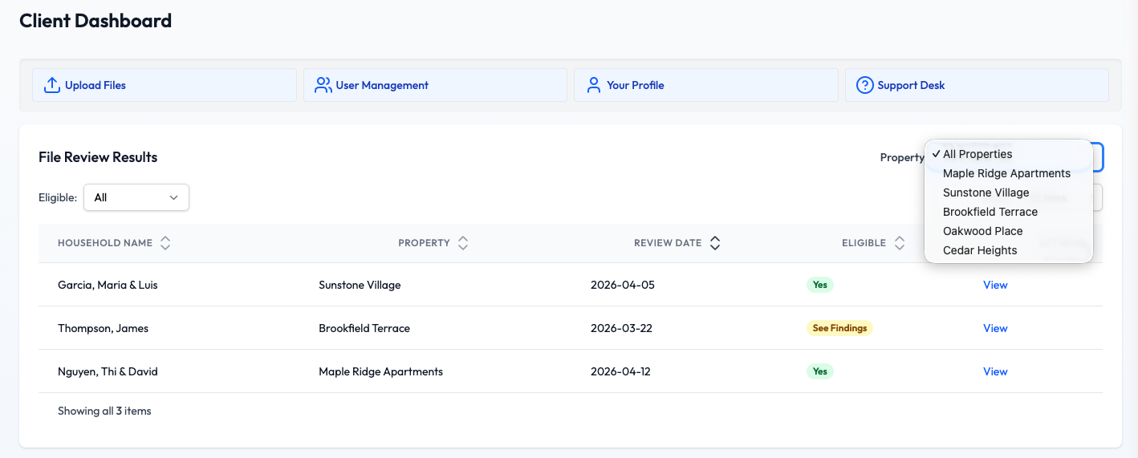The height and width of the screenshot is (458, 1138).
Task: View Garcia, Maria & Luis review
Action: (995, 285)
